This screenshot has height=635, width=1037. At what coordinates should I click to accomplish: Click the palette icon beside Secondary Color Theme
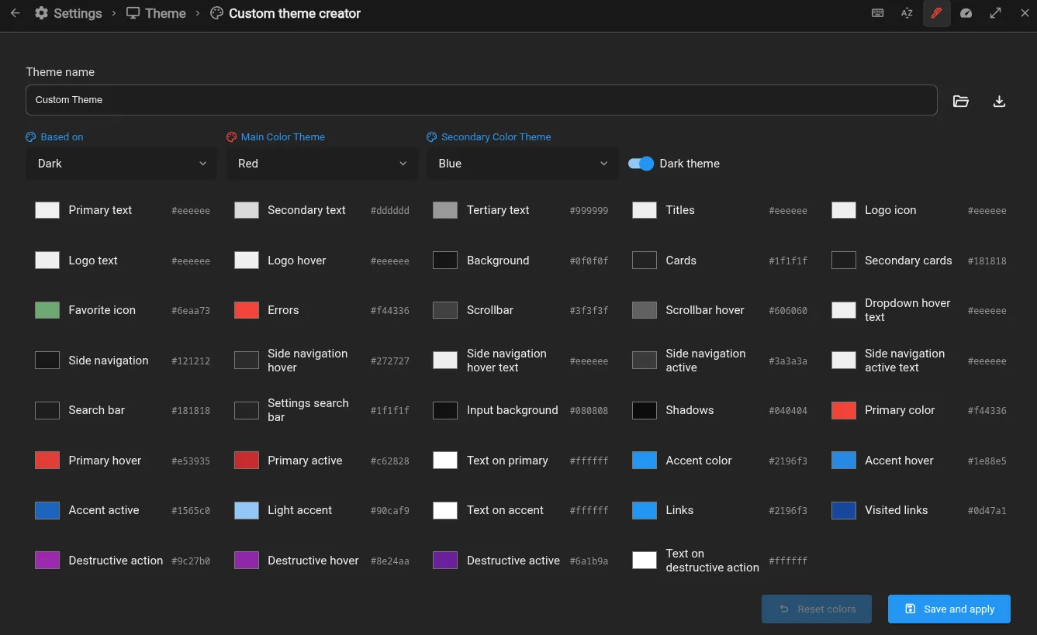click(432, 137)
